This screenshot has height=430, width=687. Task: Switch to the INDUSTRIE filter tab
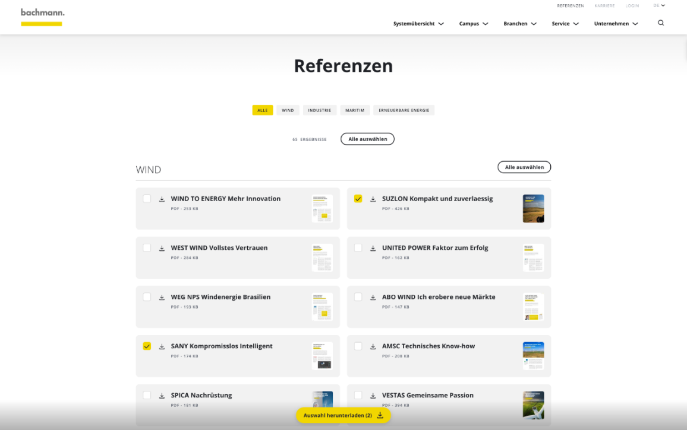pos(320,110)
